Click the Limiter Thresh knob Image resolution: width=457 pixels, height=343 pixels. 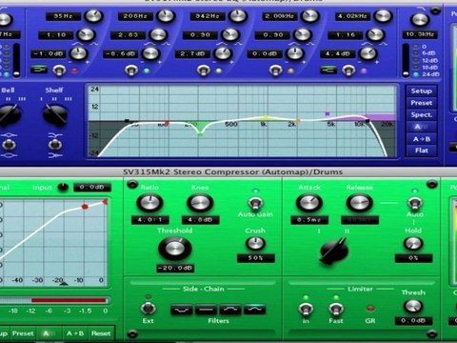[413, 306]
